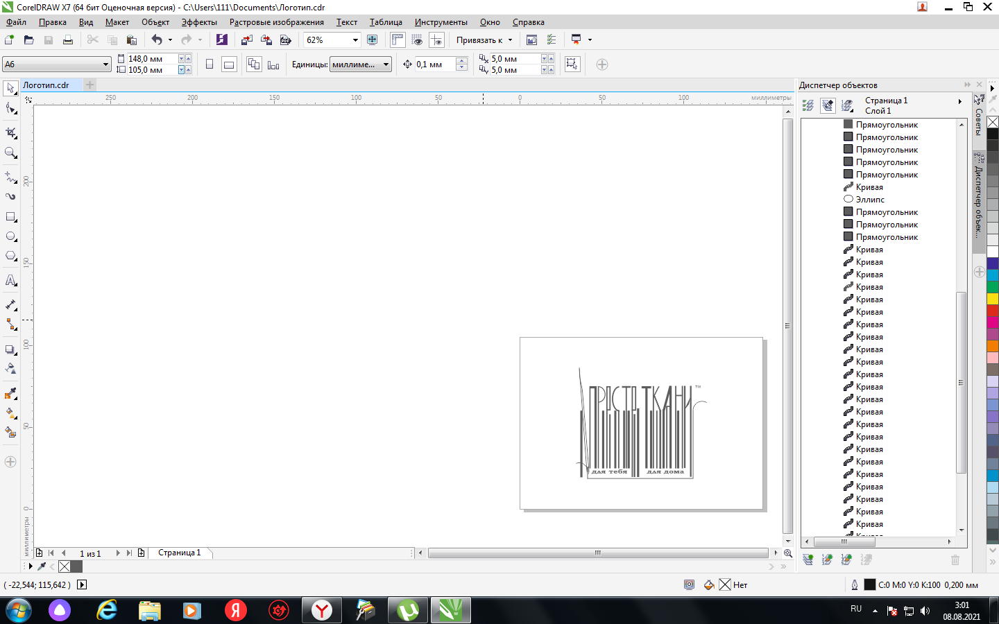The width and height of the screenshot is (999, 624).
Task: Toggle all pages same size option
Action: tap(254, 64)
